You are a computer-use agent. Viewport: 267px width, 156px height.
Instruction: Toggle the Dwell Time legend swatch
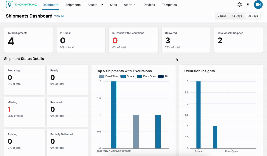(x=102, y=76)
